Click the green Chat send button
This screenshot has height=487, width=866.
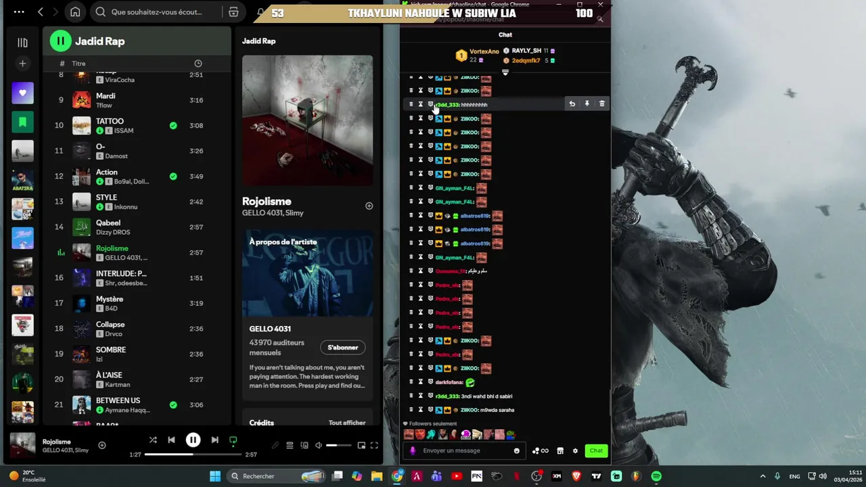pos(596,451)
